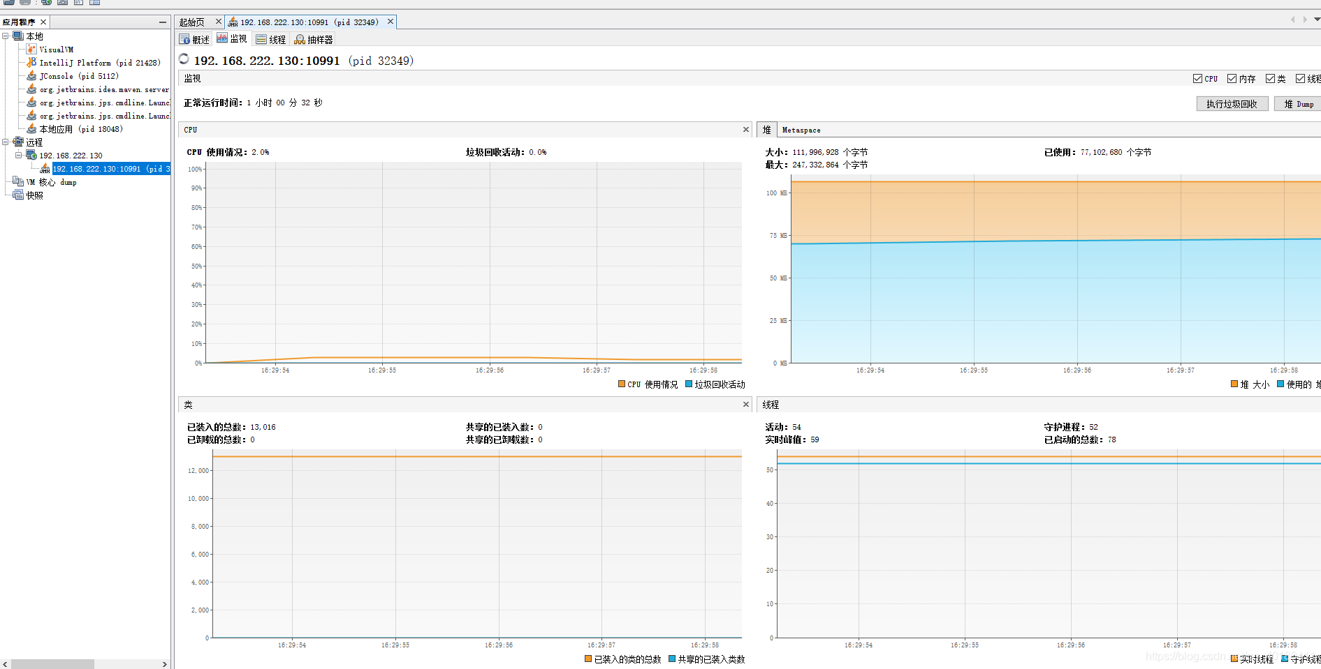Select the 抽样器 (Sampler) view icon
The height and width of the screenshot is (669, 1321).
tap(300, 38)
